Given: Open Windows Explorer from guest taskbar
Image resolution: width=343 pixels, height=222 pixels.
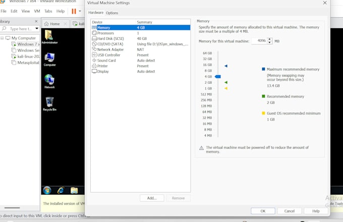Looking at the screenshot, I should point(74,190).
